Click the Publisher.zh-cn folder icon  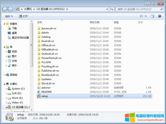point(39,71)
